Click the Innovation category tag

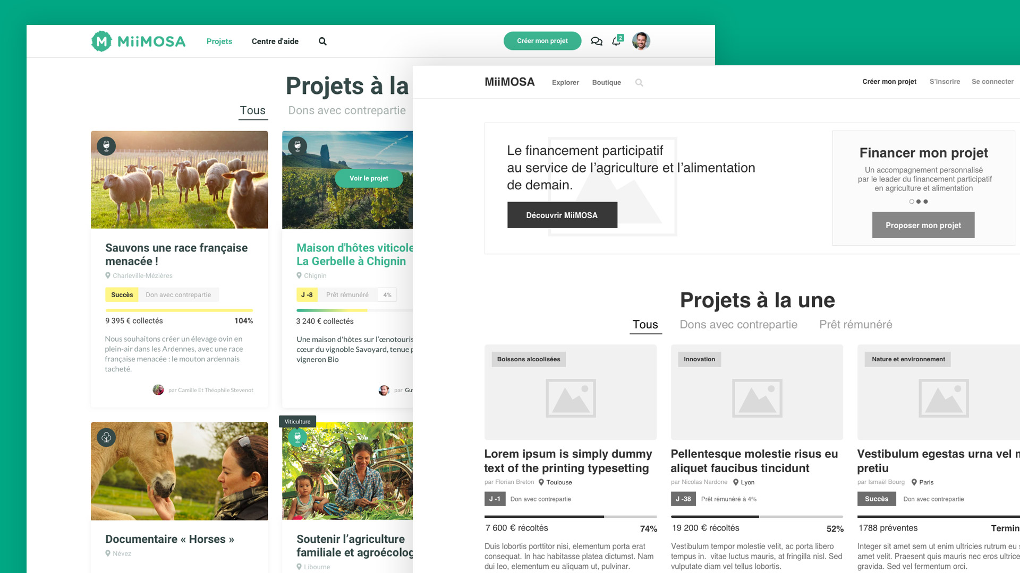699,359
